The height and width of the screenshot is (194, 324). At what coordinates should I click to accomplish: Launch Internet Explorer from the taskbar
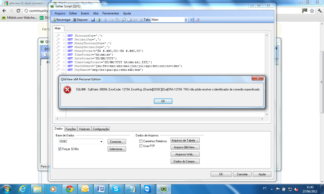point(23,189)
